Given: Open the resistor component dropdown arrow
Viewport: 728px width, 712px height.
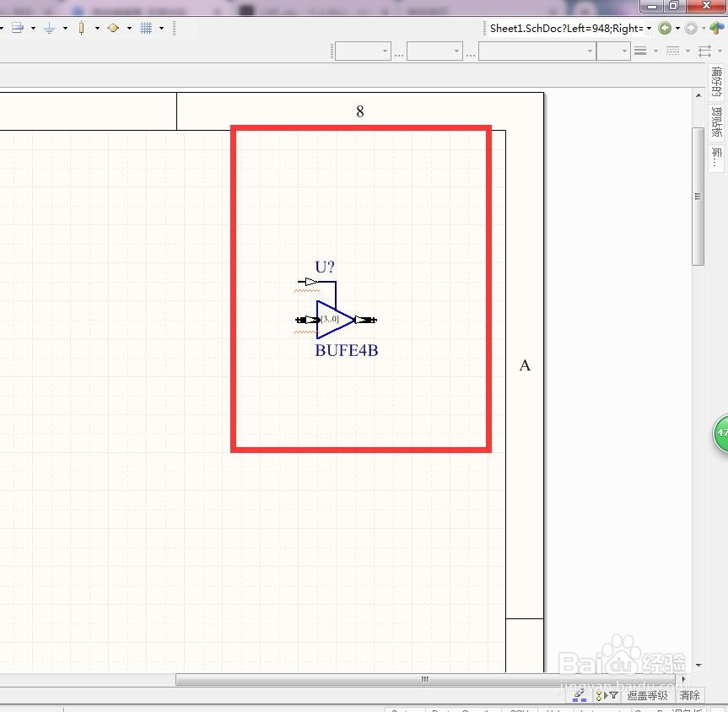Looking at the screenshot, I should click(97, 29).
